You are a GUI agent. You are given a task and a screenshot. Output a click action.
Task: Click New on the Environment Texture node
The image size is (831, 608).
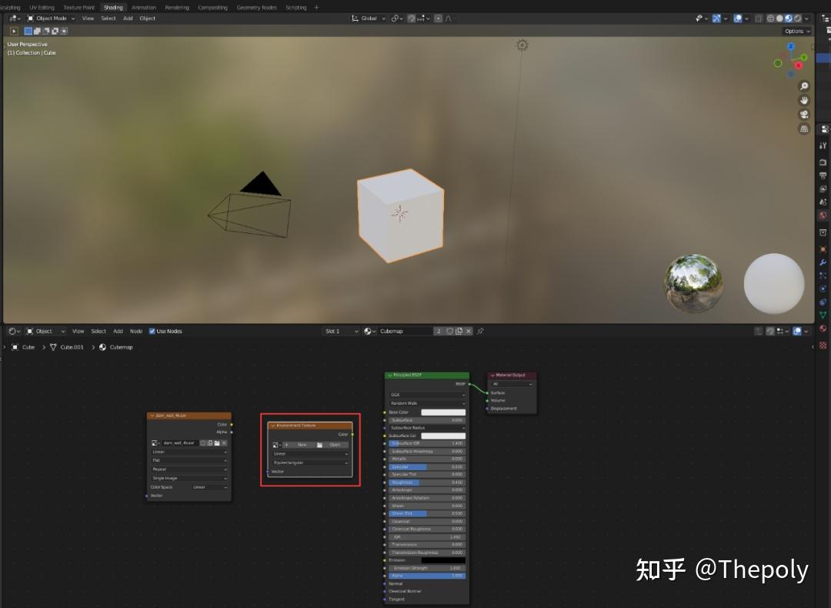click(302, 445)
